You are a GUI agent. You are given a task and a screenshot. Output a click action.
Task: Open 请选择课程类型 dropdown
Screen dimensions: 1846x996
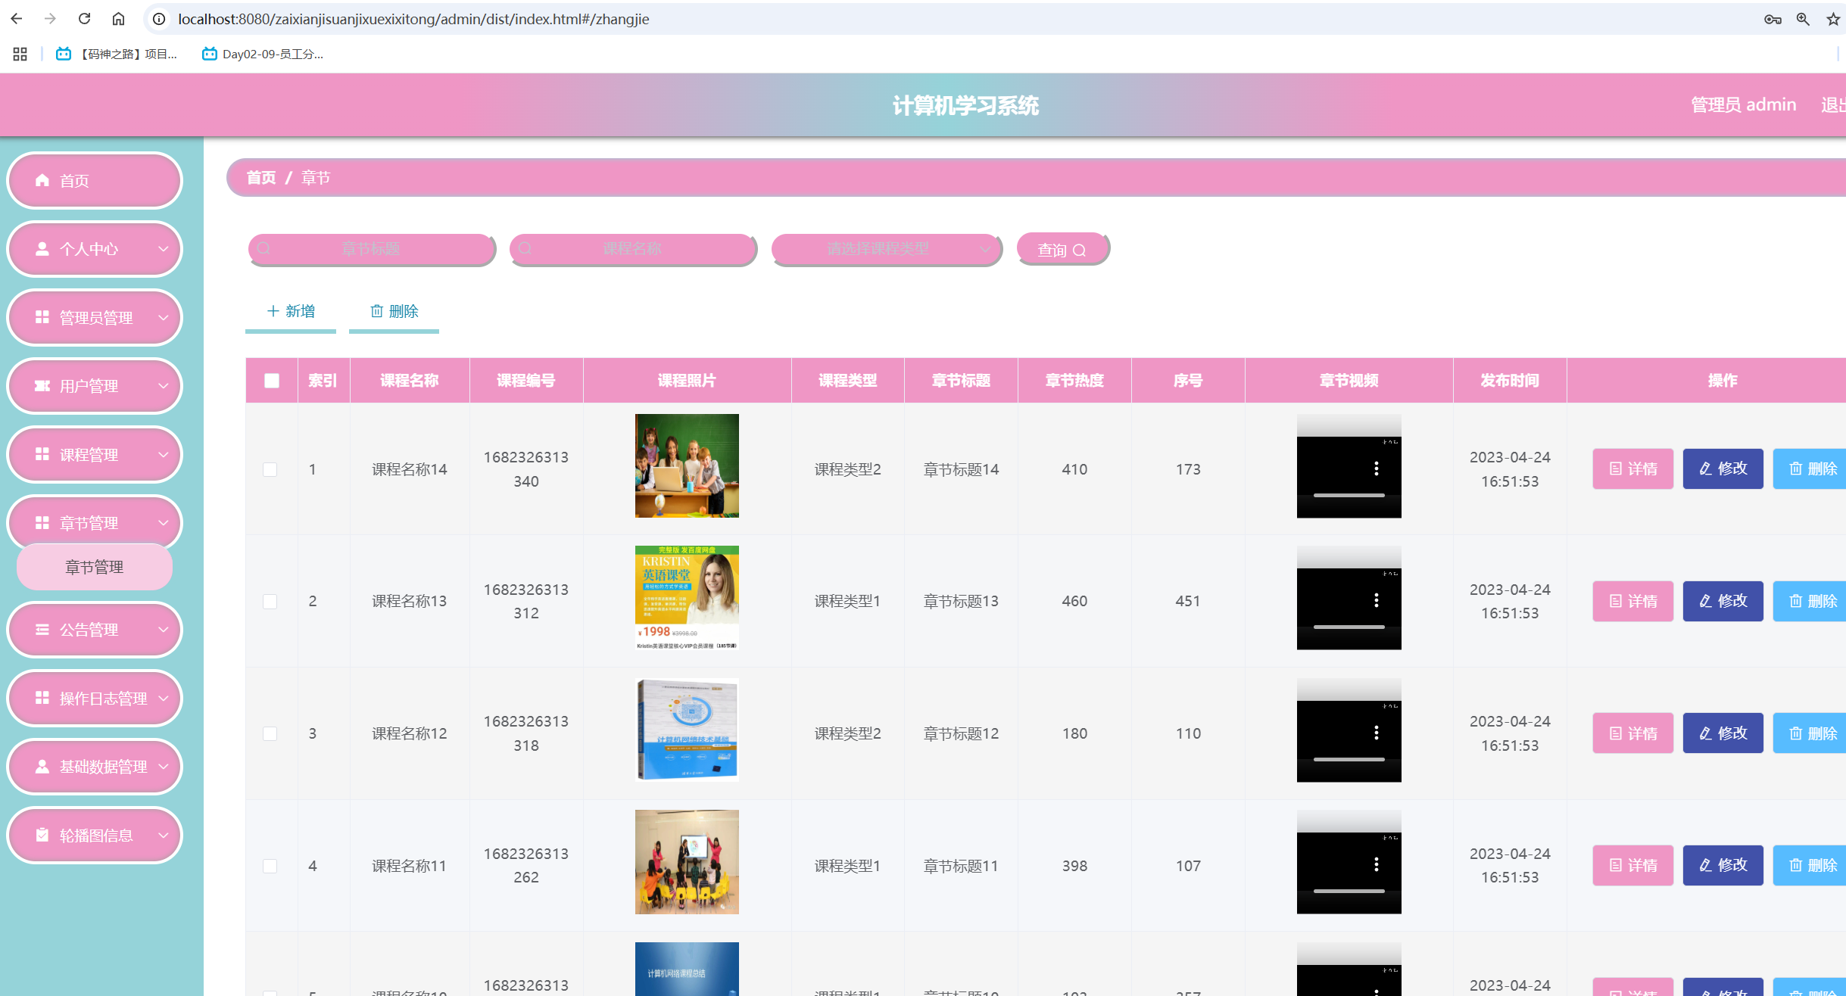coord(887,249)
